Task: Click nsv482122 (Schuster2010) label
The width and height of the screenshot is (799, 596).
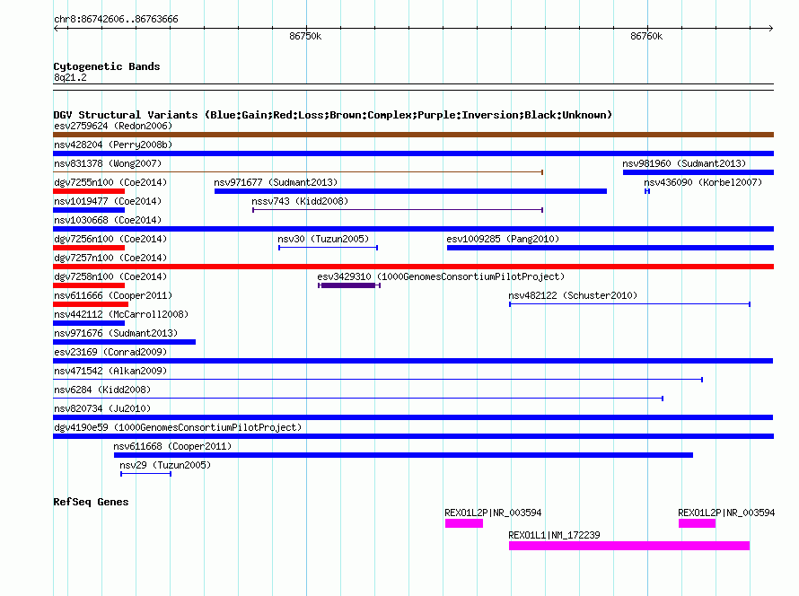Action: pos(573,295)
